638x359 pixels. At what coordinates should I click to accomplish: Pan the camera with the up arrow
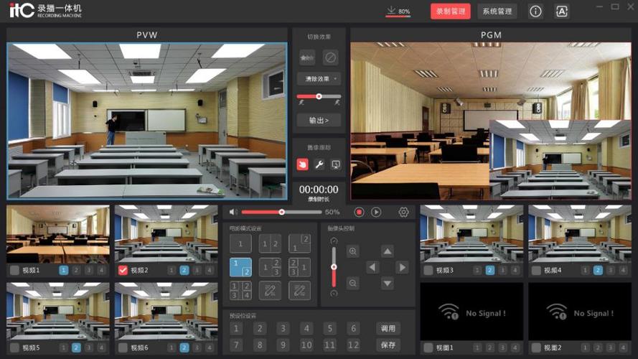coord(388,251)
